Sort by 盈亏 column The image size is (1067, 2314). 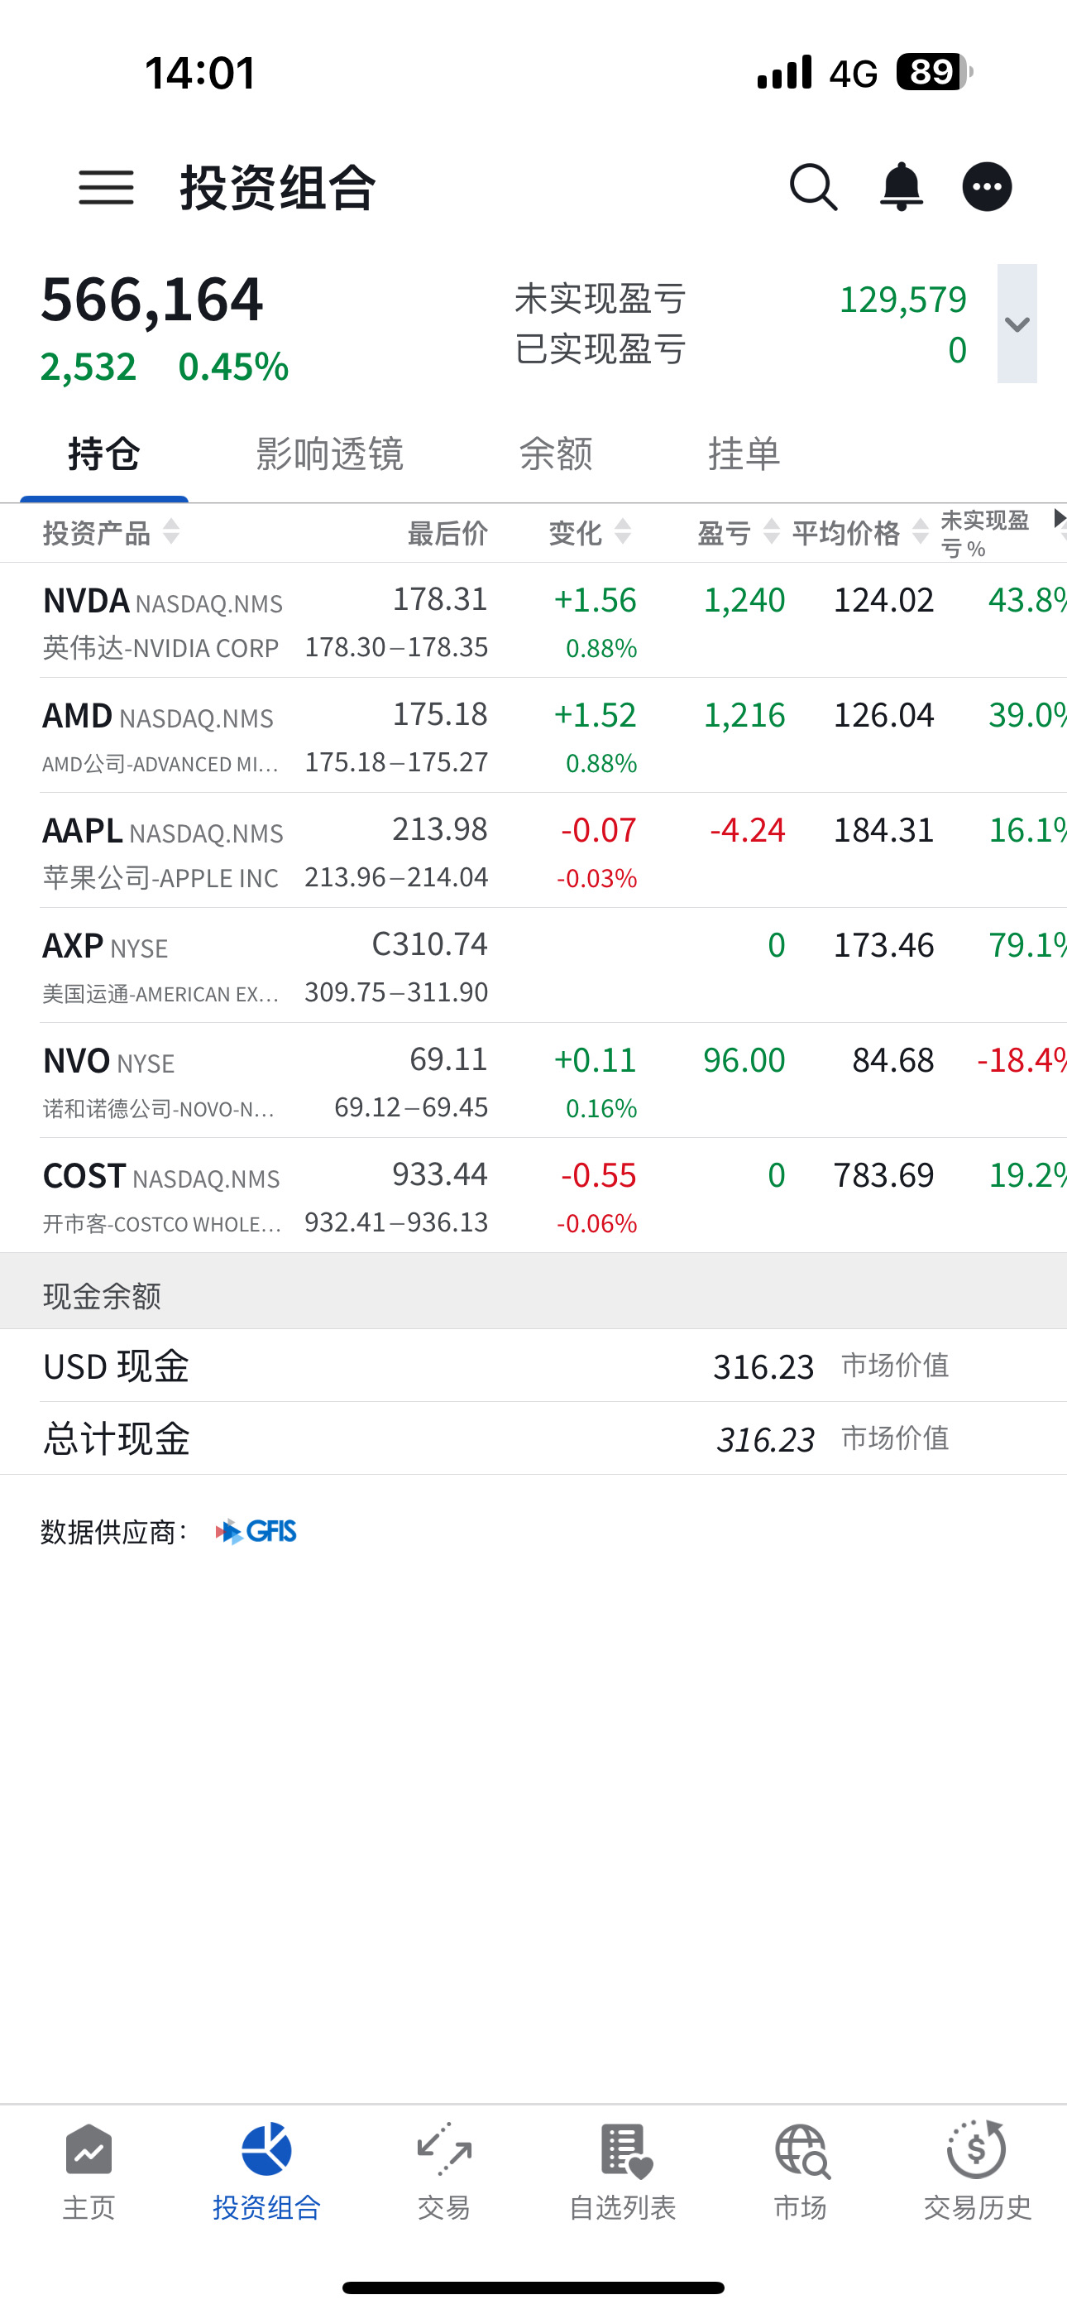point(739,533)
